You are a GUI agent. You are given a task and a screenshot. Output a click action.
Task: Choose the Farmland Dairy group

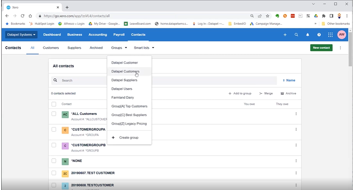(x=129, y=97)
